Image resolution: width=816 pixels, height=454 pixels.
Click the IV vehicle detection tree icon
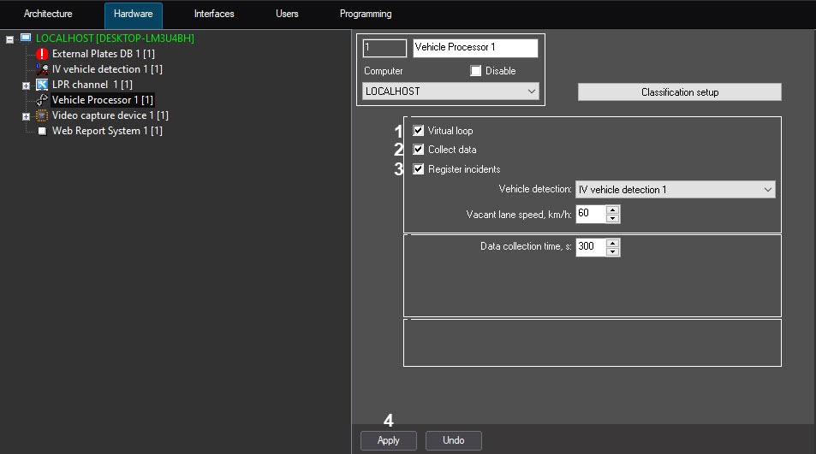pos(42,69)
